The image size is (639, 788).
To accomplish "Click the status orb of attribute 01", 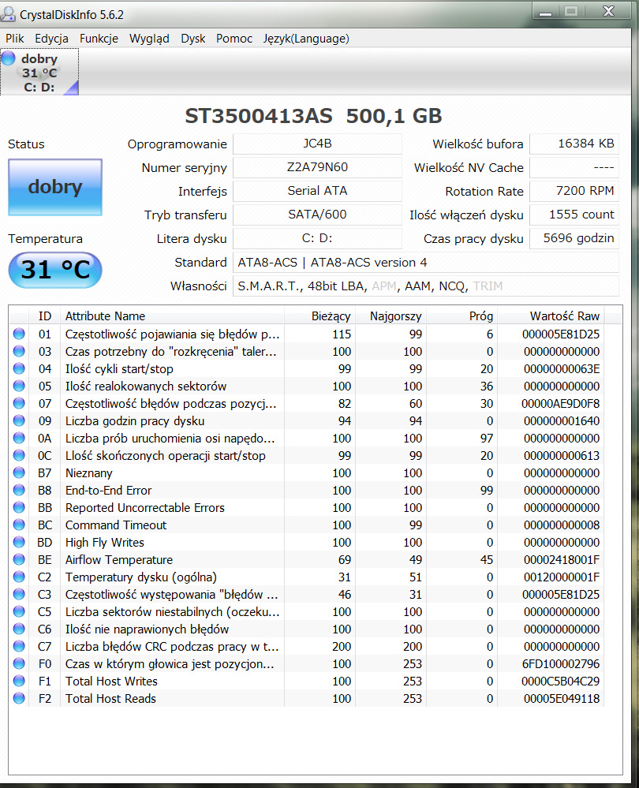I will 19,334.
